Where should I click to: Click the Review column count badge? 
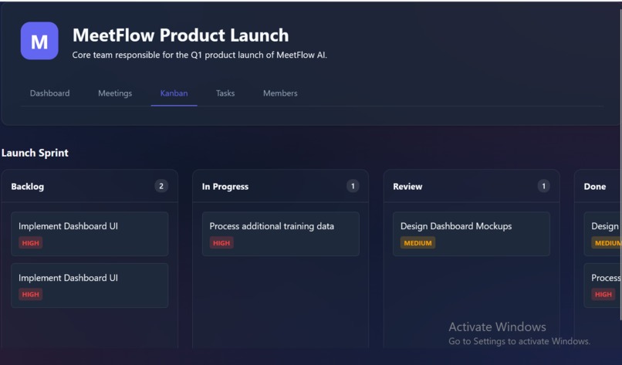click(x=543, y=186)
